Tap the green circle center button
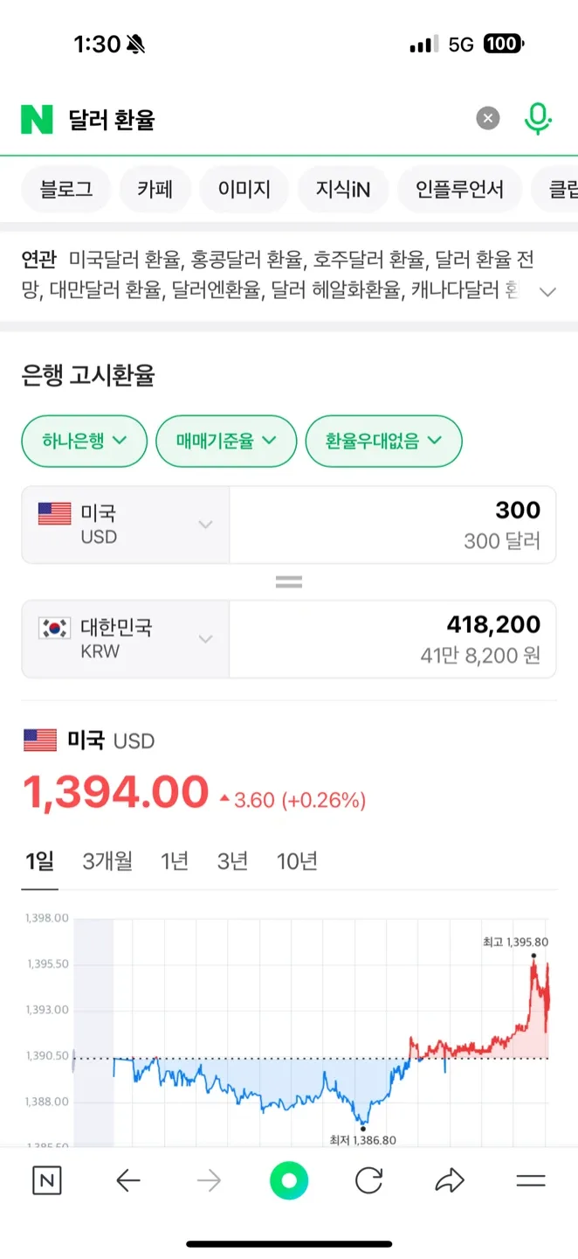578x1259 pixels. 289,1181
